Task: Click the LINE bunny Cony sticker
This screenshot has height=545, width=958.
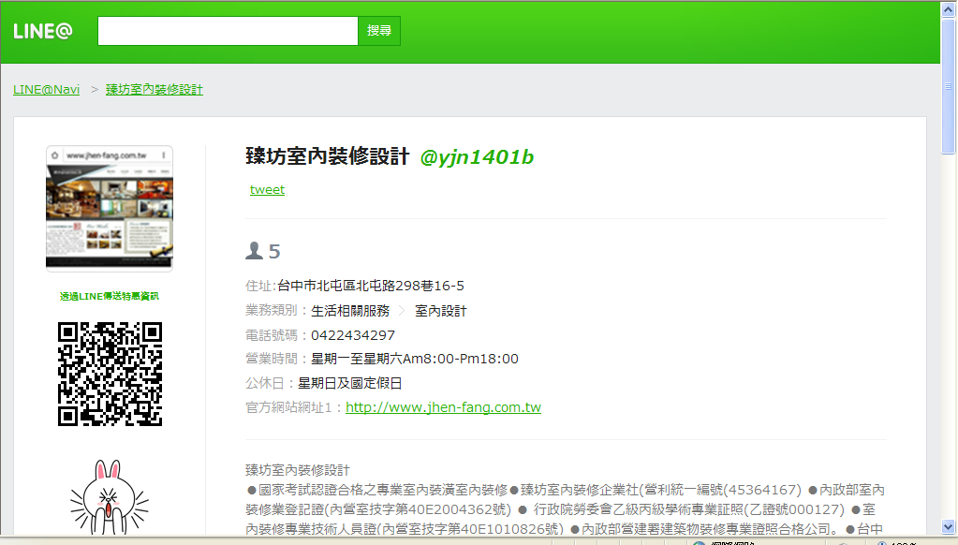Action: coord(110,497)
